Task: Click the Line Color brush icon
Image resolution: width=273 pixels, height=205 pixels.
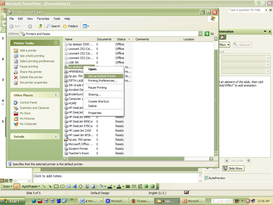Action: pyautogui.click(x=110, y=186)
